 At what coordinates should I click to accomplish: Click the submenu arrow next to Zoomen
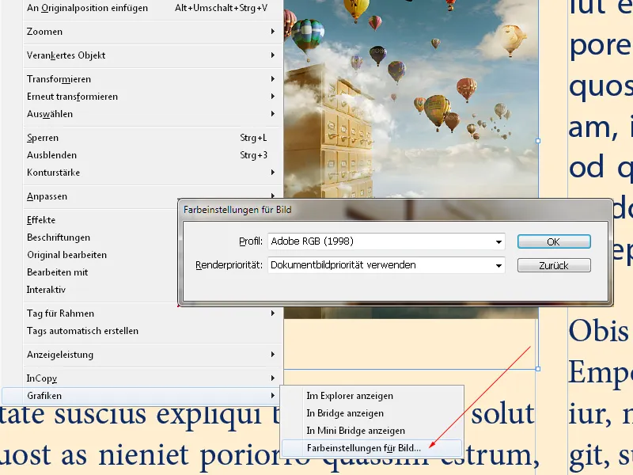273,32
